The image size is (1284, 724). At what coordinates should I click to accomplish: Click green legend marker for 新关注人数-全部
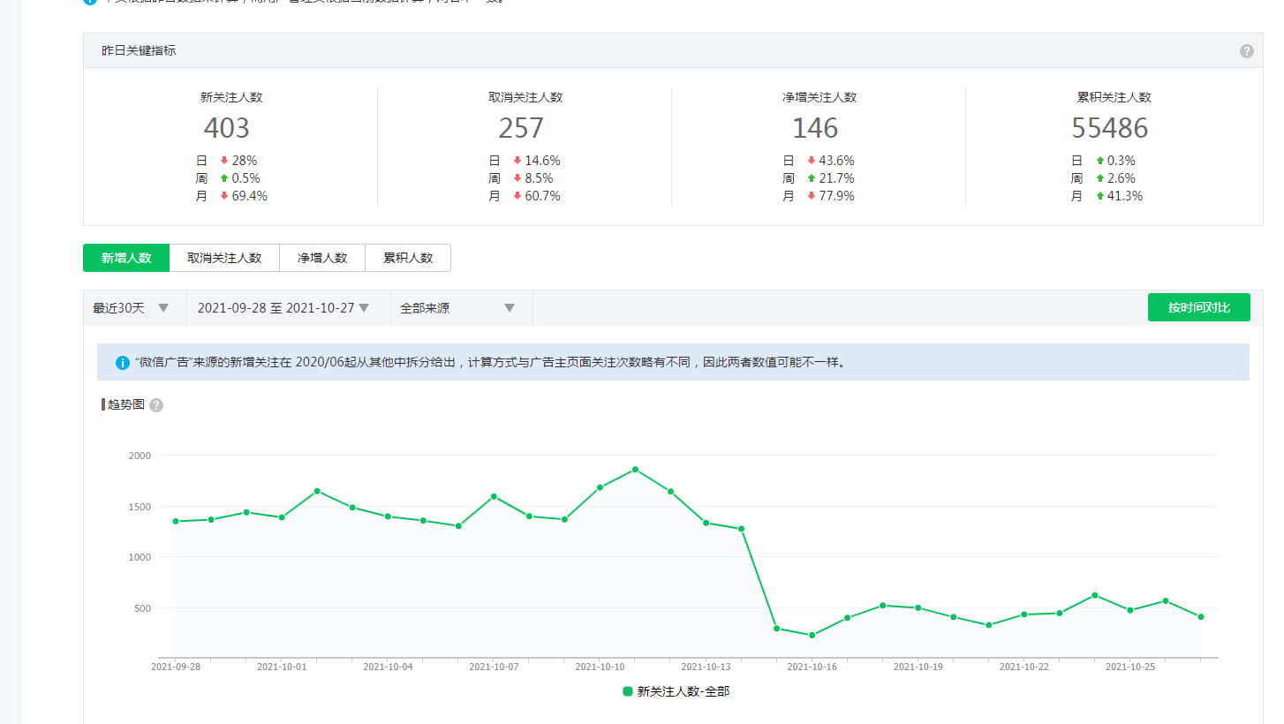628,691
